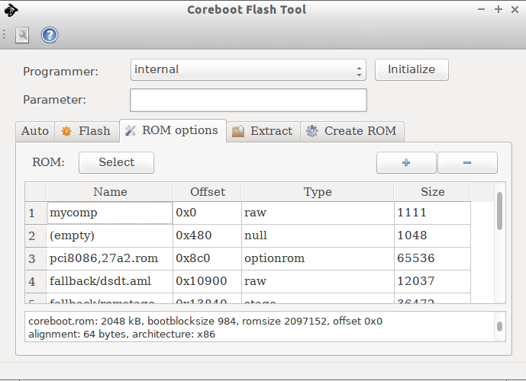This screenshot has width=526, height=381.
Task: Switch to the Auto tab
Action: click(x=34, y=131)
